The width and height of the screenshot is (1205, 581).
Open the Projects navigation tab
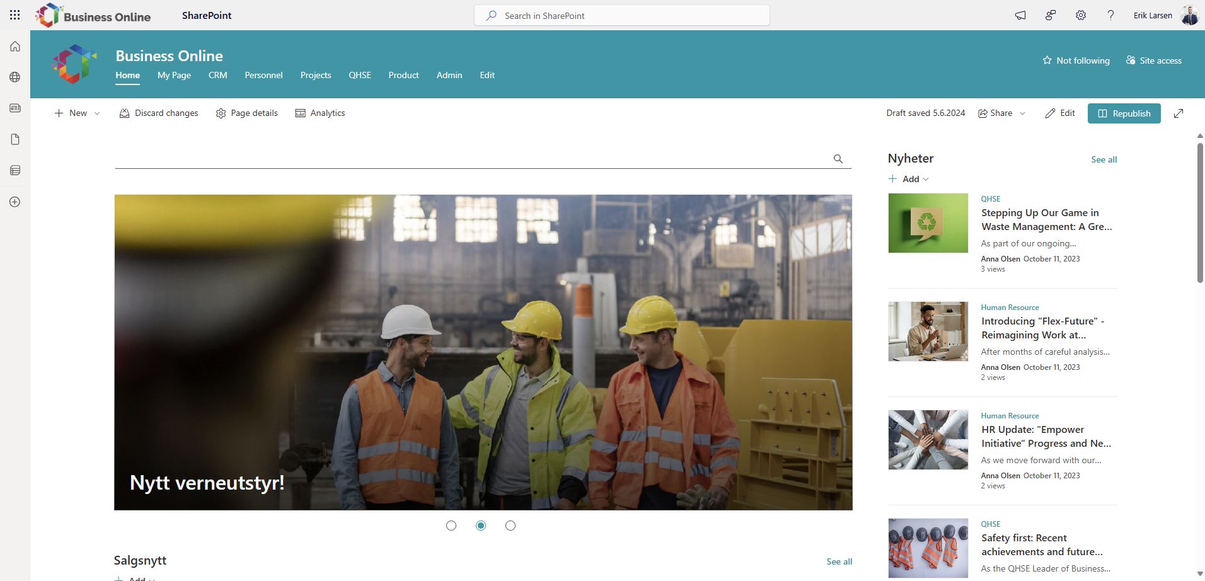click(316, 75)
